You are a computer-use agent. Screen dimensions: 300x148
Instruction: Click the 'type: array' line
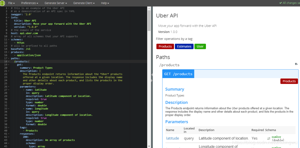click(37, 146)
